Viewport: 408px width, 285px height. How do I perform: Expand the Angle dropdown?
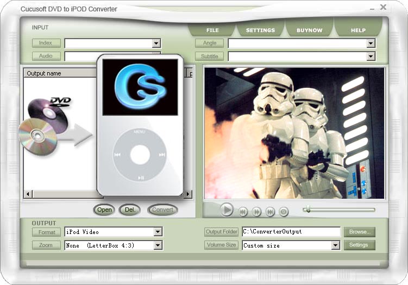click(371, 43)
